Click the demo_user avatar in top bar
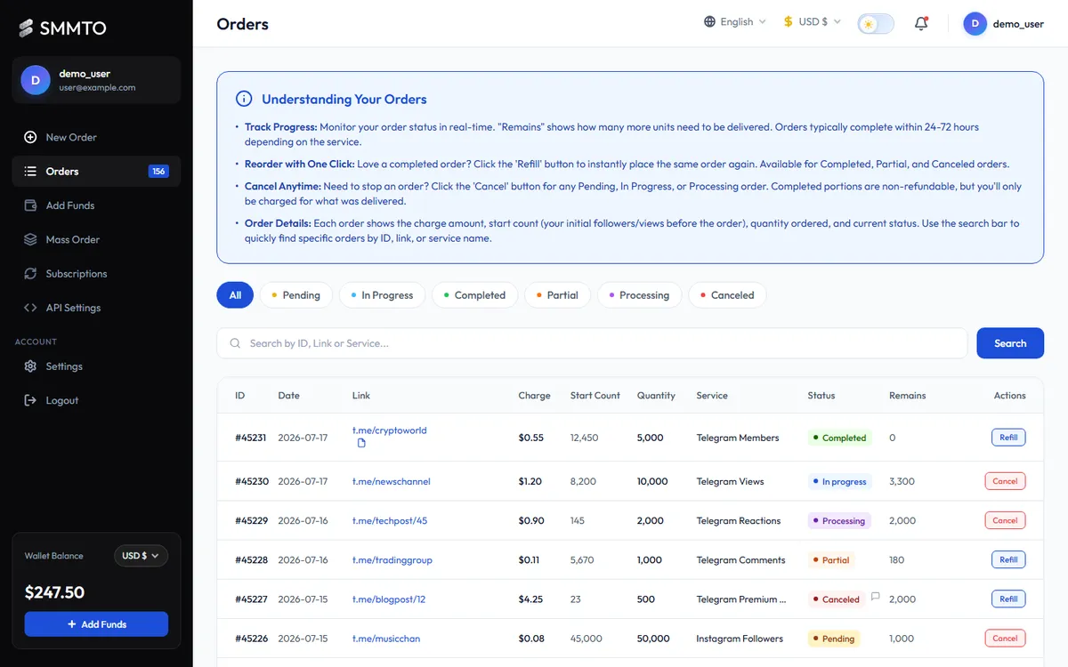Viewport: 1068px width, 667px height. [975, 24]
